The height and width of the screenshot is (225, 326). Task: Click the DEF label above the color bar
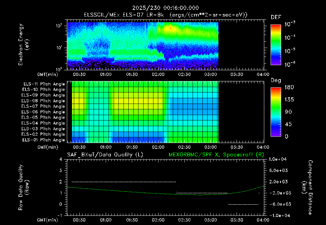point(276,17)
